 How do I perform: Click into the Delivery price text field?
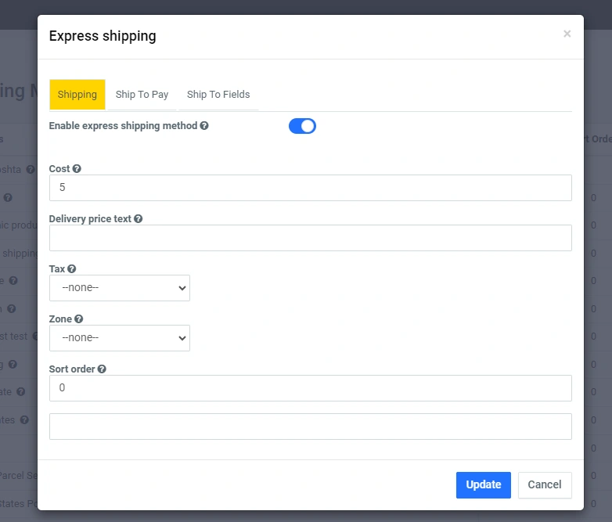310,238
